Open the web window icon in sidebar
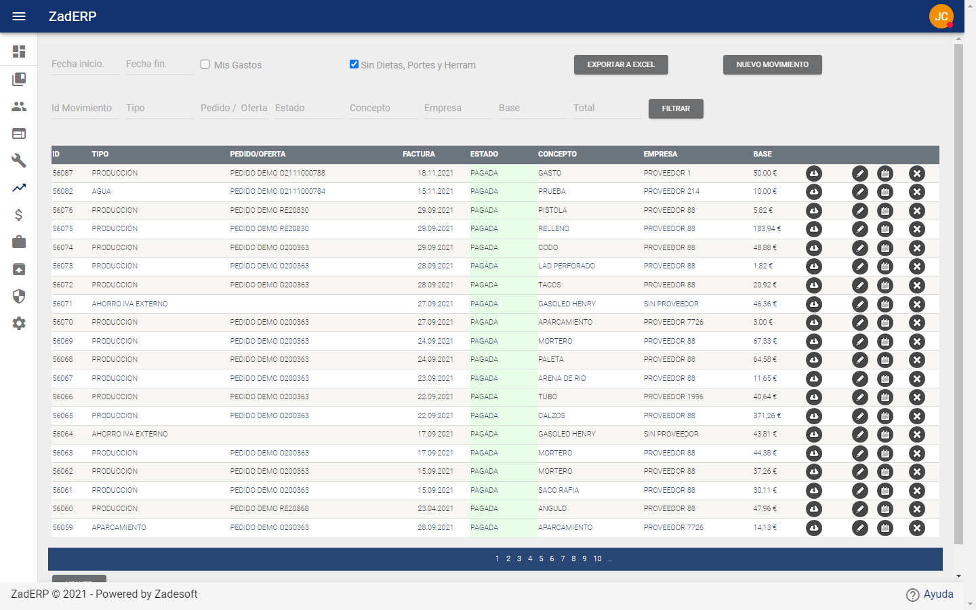976x610 pixels. (19, 134)
